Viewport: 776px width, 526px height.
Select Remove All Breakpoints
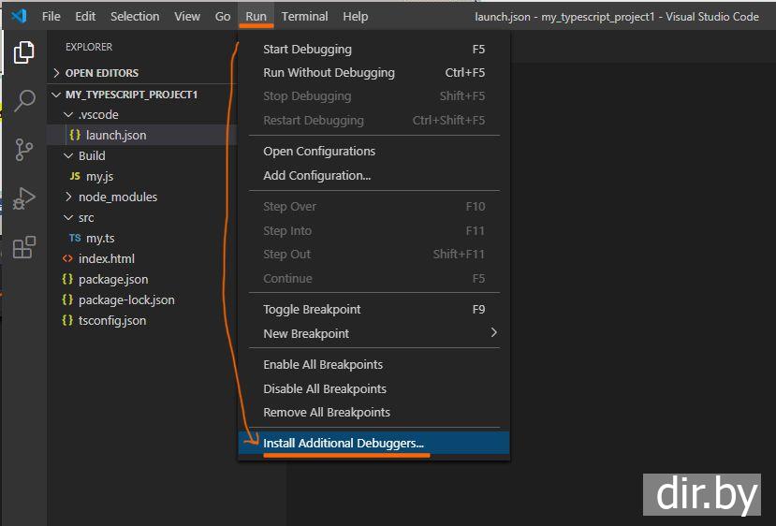click(x=373, y=412)
